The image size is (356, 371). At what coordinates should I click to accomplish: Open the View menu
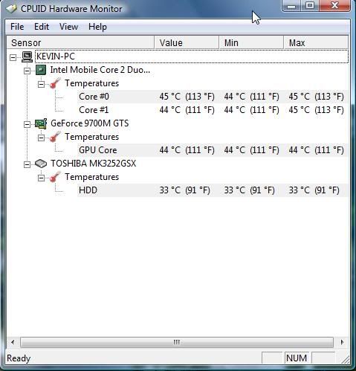pyautogui.click(x=68, y=27)
